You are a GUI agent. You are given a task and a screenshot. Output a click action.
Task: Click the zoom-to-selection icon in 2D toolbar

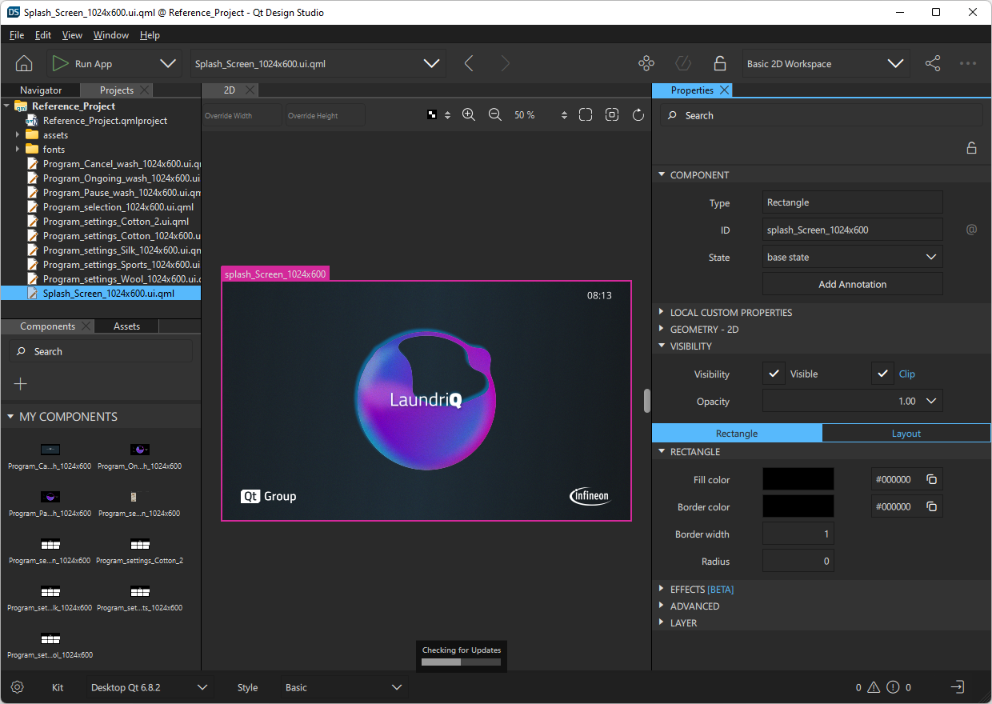(612, 114)
